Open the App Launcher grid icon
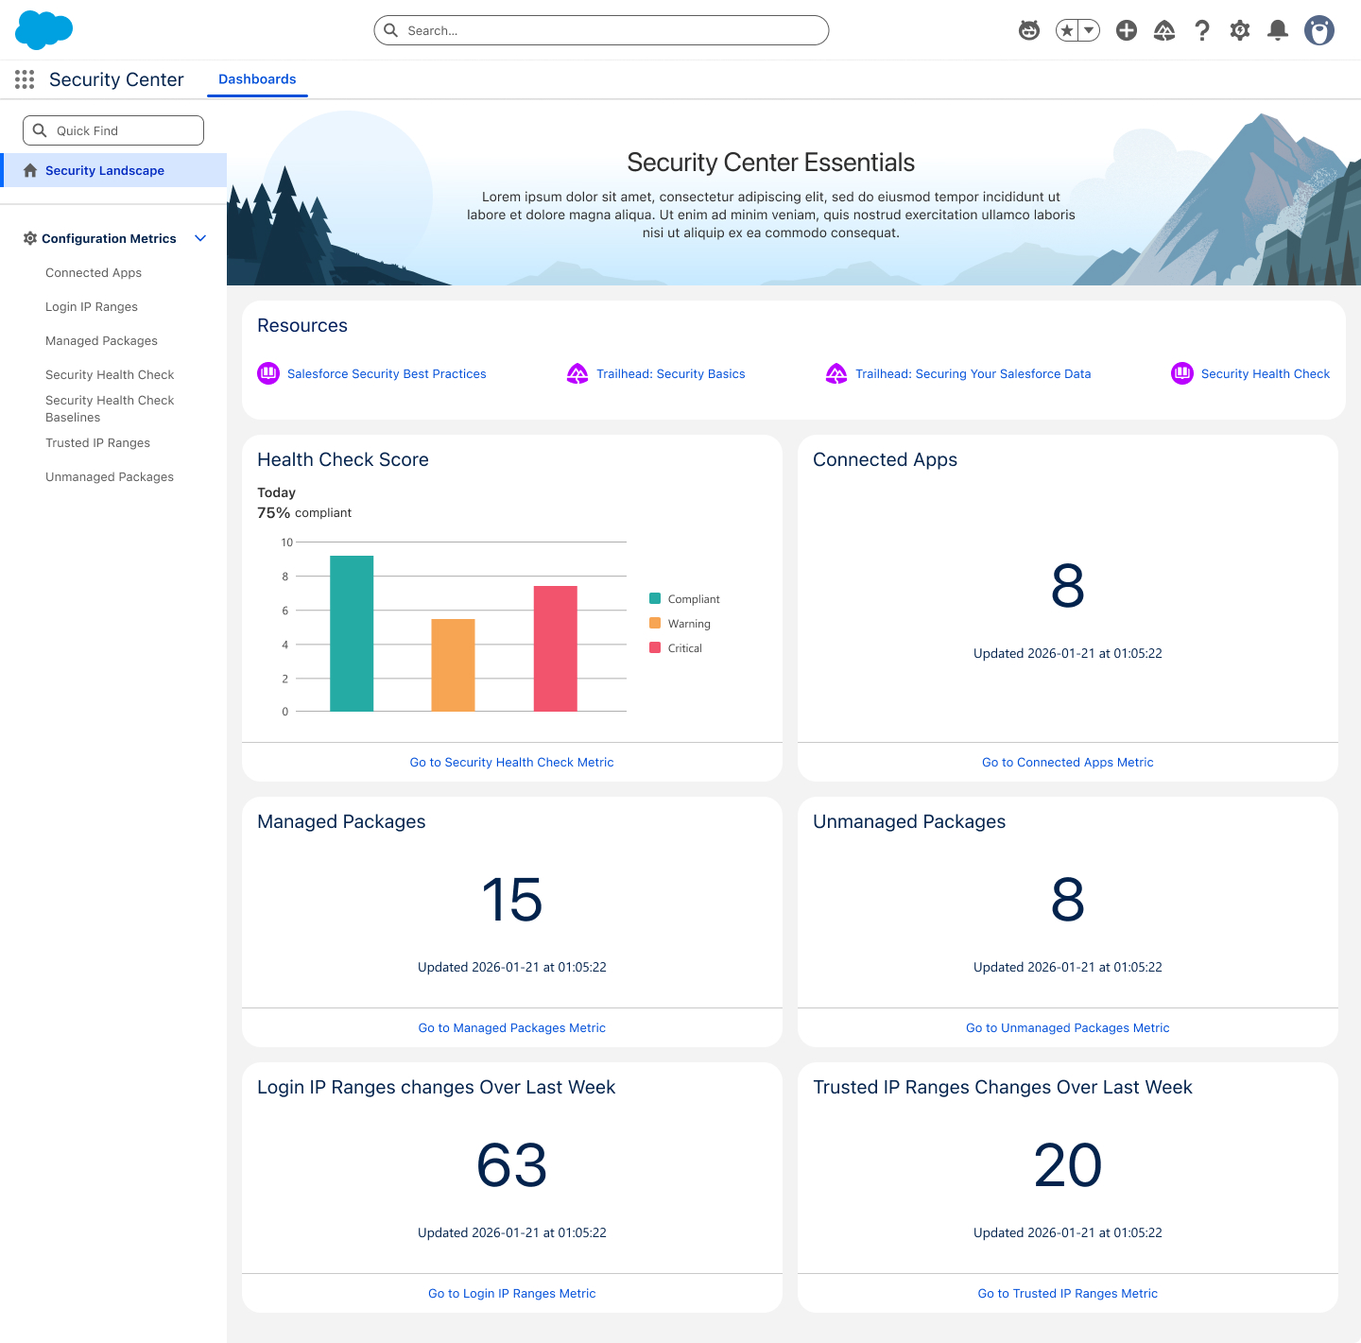 (25, 79)
